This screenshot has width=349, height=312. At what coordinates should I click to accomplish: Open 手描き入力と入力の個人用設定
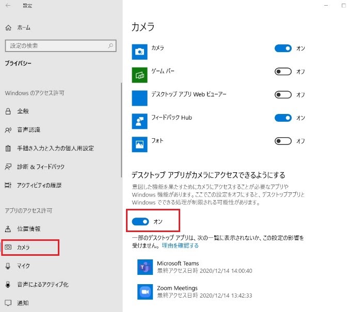[56, 148]
